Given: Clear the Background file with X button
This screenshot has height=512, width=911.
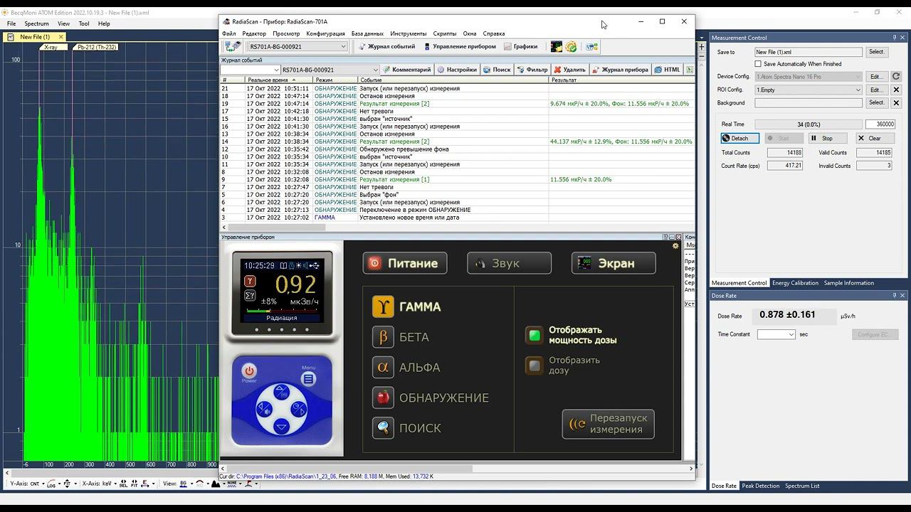Looking at the screenshot, I should (896, 103).
